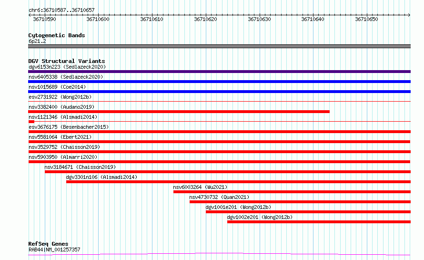The width and height of the screenshot is (424, 260).
Task: Click the magenta RAB44 gene line
Action: pos(219,254)
